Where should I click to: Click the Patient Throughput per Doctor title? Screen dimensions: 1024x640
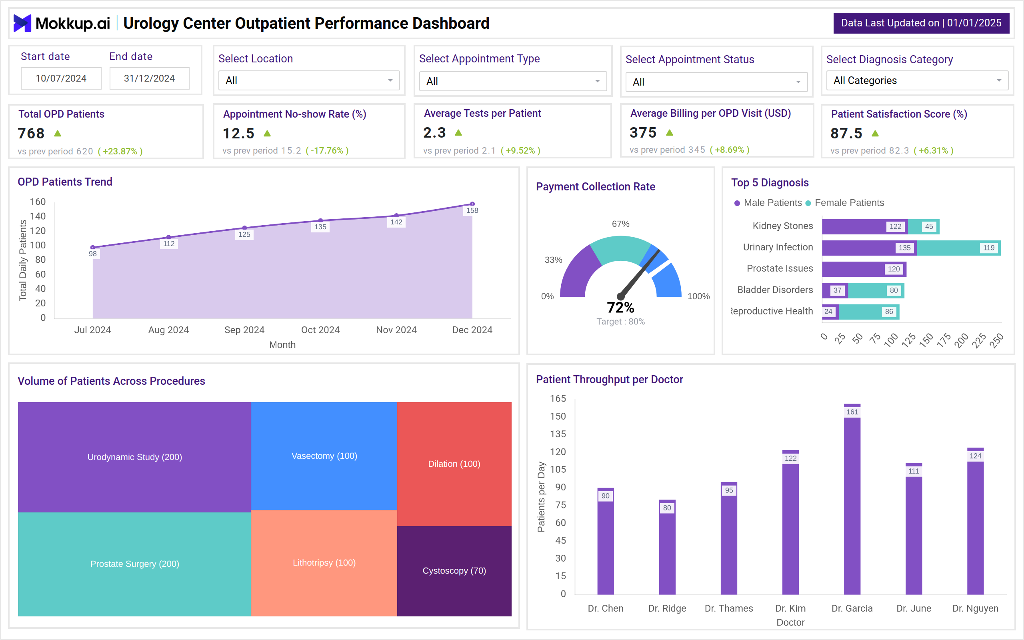[x=609, y=380]
